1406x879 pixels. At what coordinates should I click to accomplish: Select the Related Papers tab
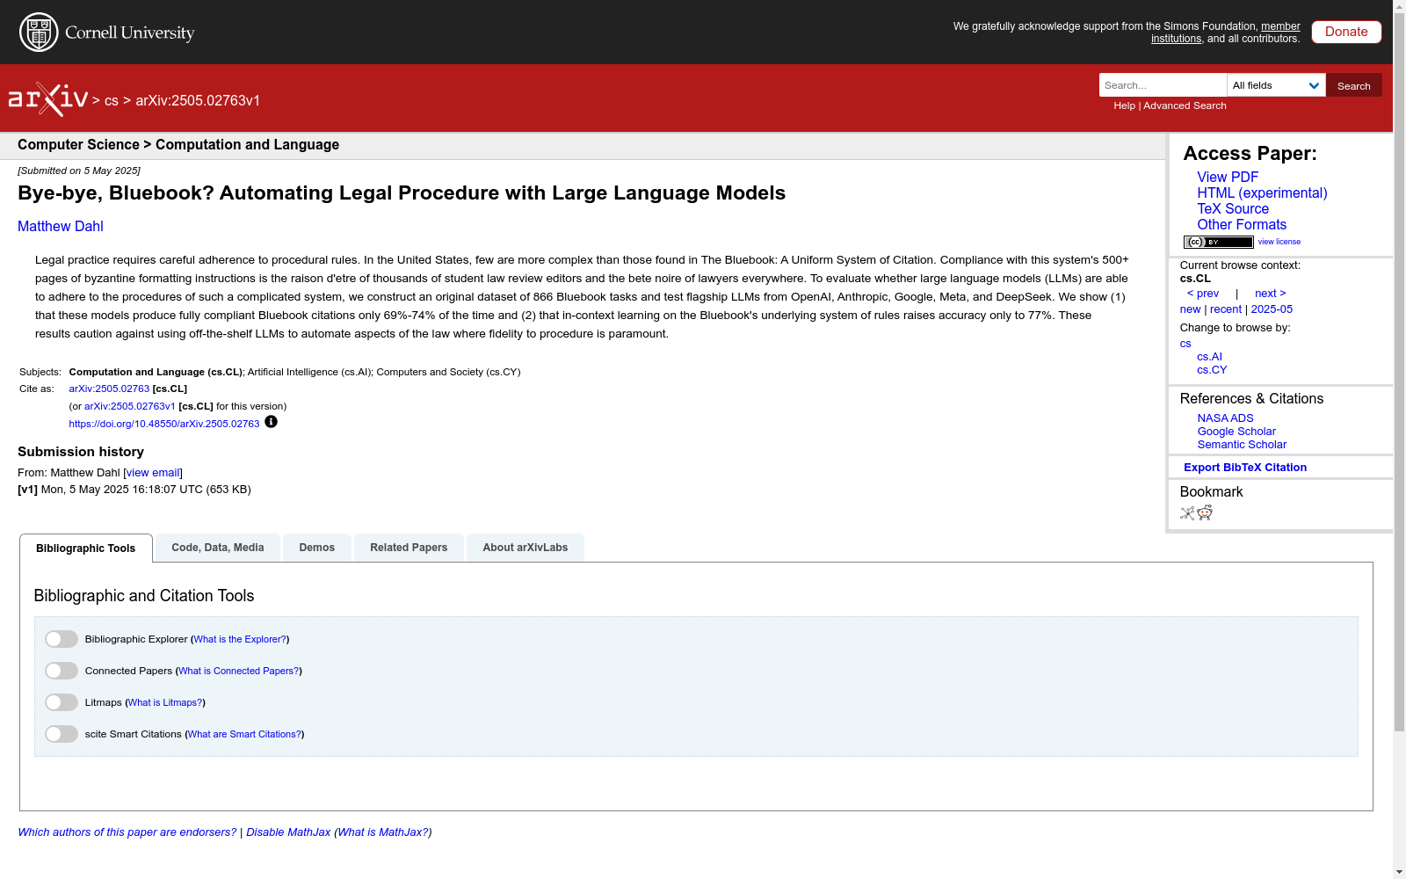tap(409, 547)
